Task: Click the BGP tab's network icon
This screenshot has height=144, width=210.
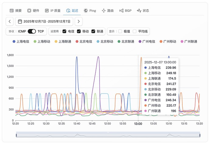Action: point(121,11)
